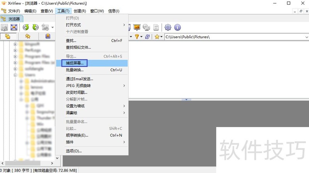309x173 pixels.
Task: Collapse the Users folder in tree
Action: pyautogui.click(x=15, y=75)
